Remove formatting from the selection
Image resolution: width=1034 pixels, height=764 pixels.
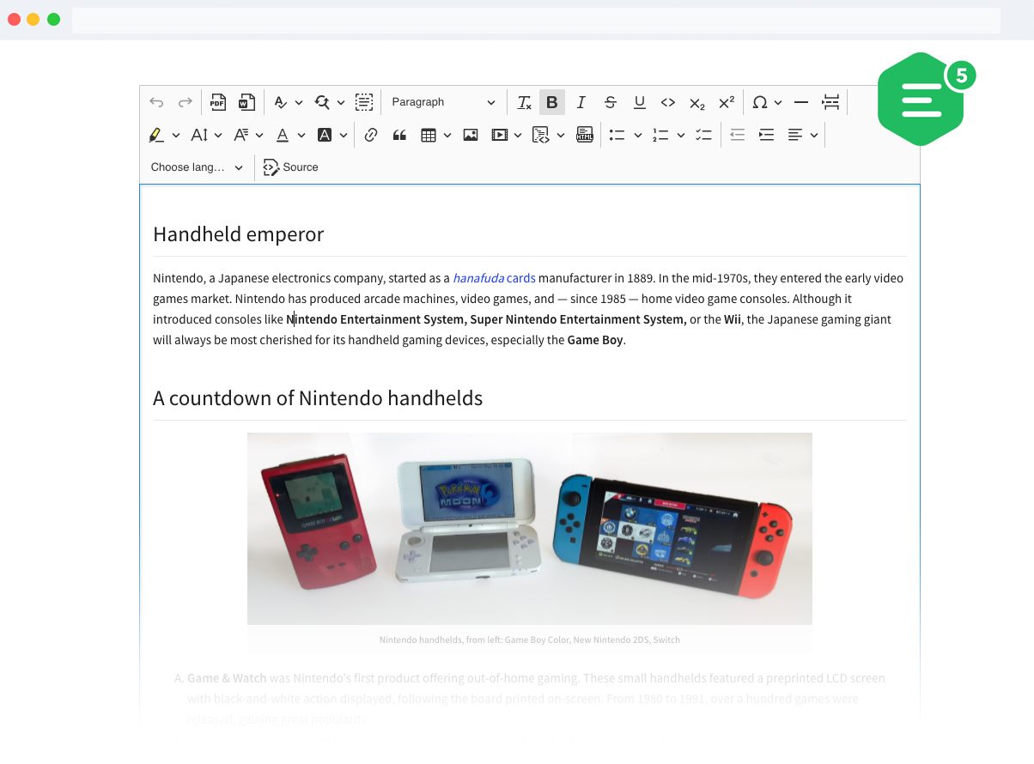(x=524, y=102)
